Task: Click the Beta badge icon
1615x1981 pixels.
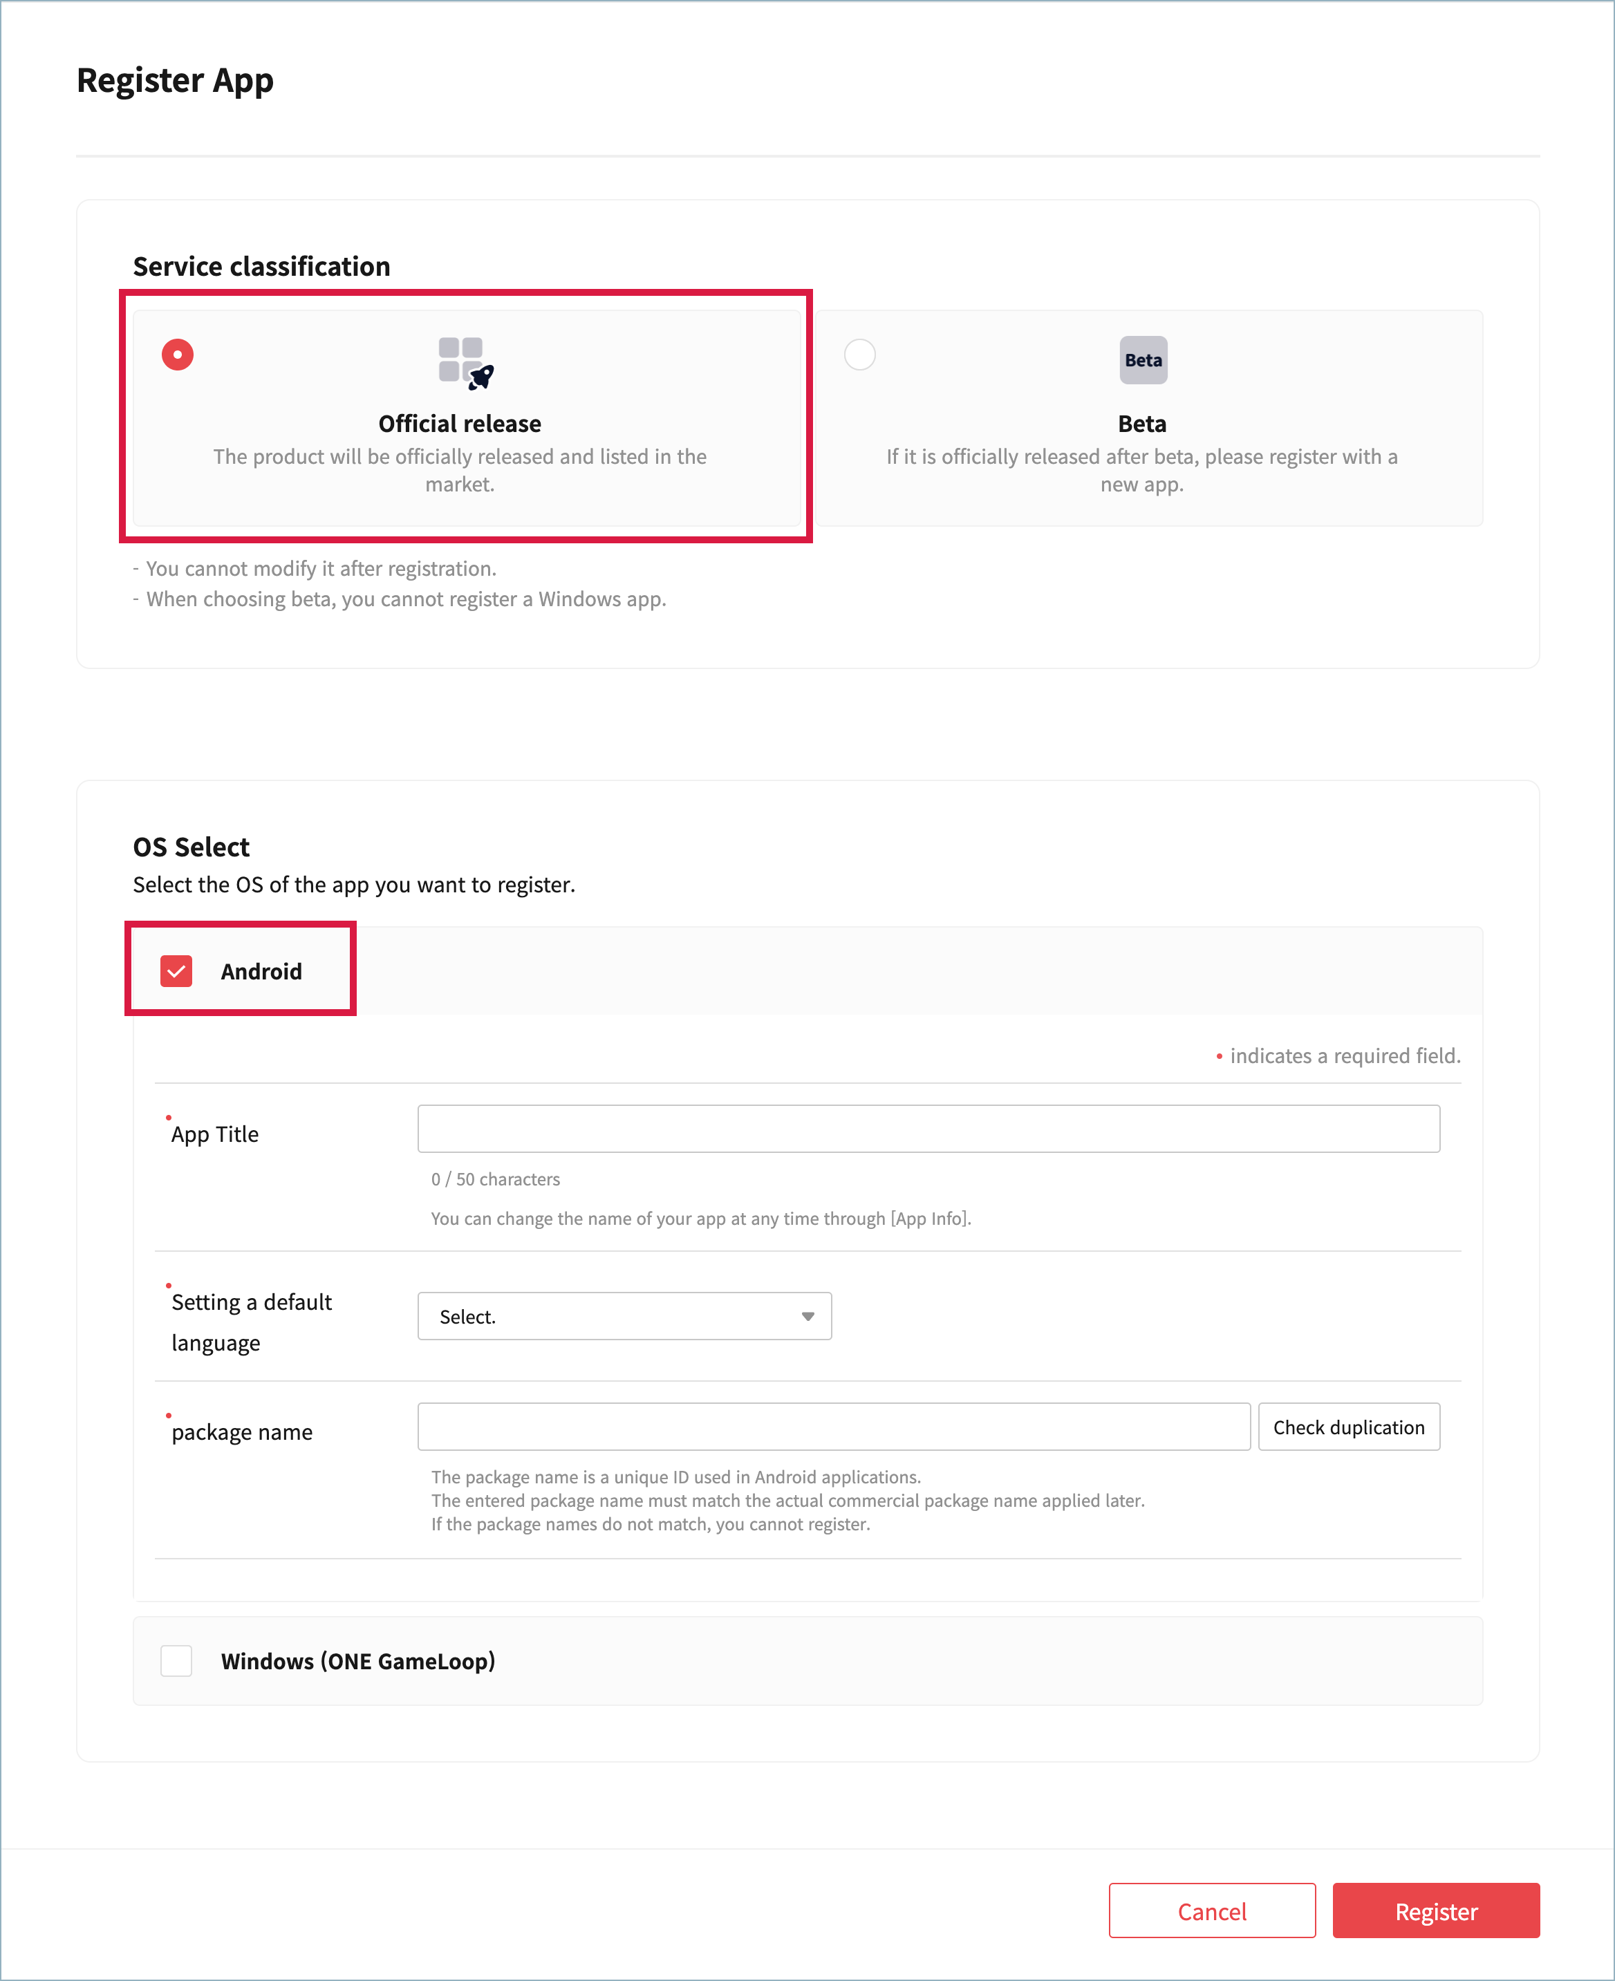Action: click(x=1142, y=360)
